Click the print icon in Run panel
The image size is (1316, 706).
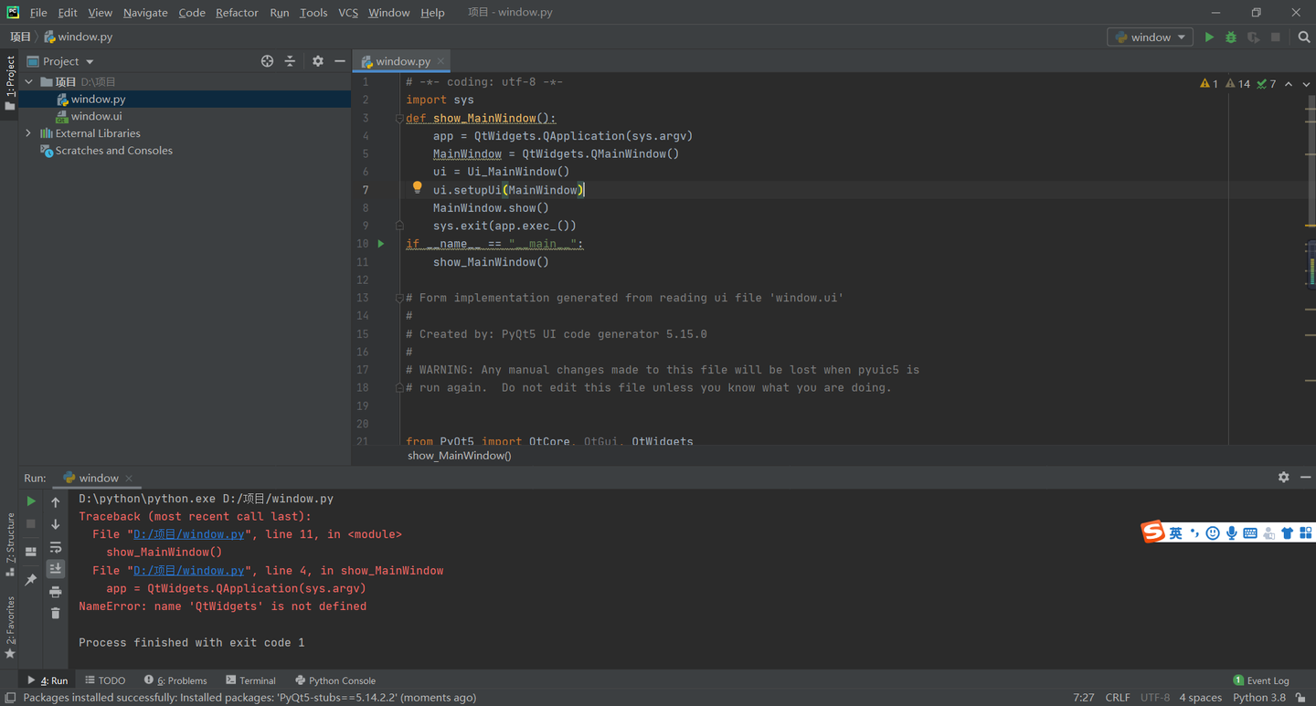pos(56,592)
